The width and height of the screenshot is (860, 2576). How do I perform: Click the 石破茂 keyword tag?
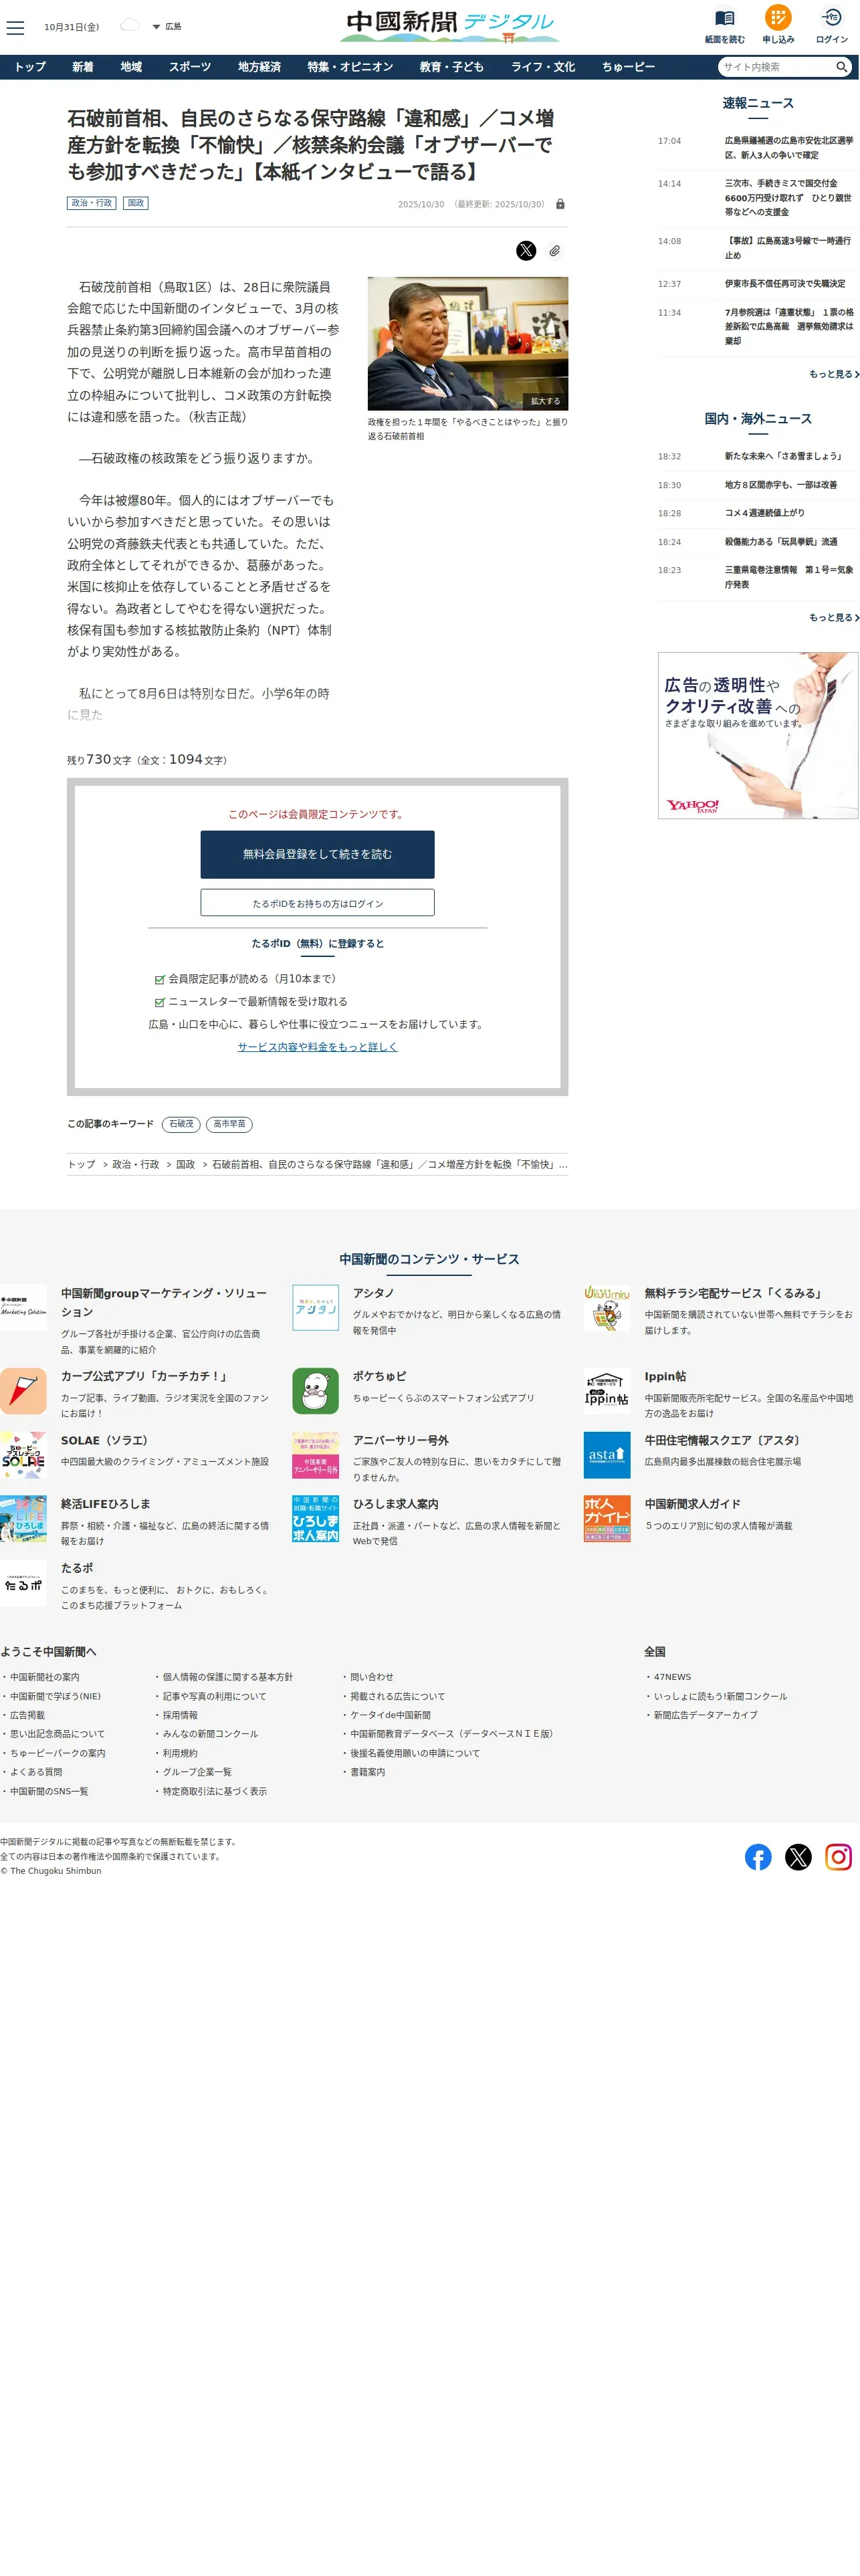click(181, 1124)
